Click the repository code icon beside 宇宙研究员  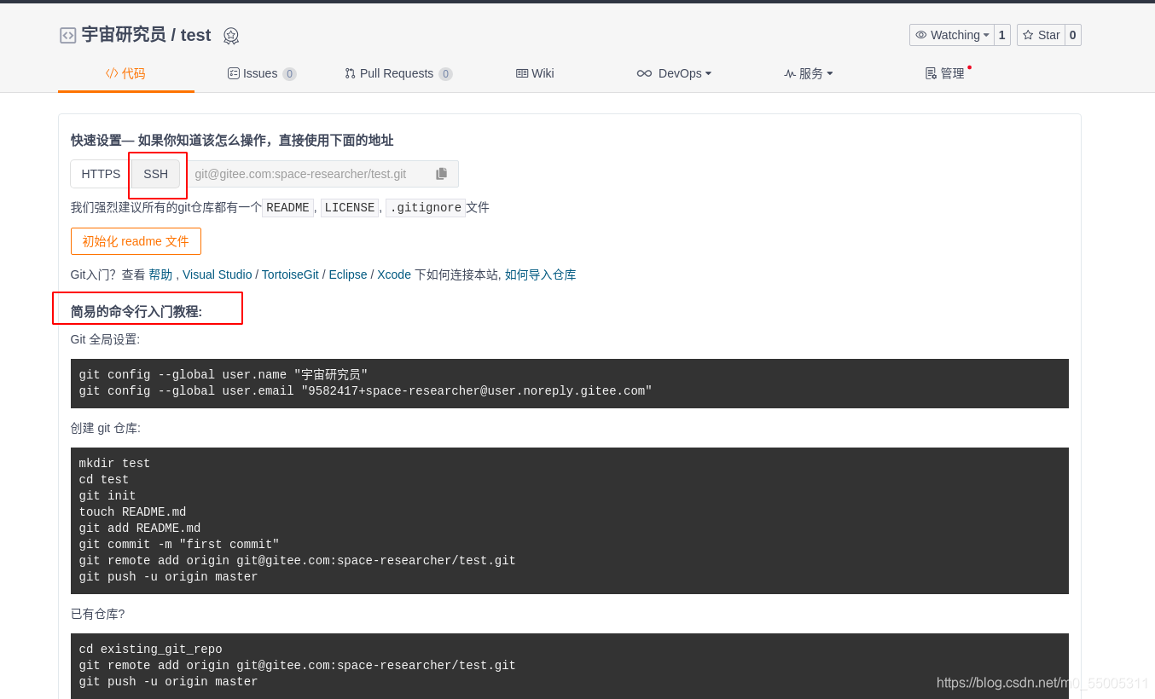[x=68, y=35]
